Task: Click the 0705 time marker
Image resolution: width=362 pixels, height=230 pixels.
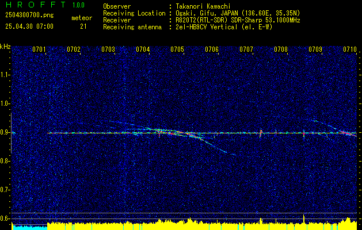Action: 177,49
